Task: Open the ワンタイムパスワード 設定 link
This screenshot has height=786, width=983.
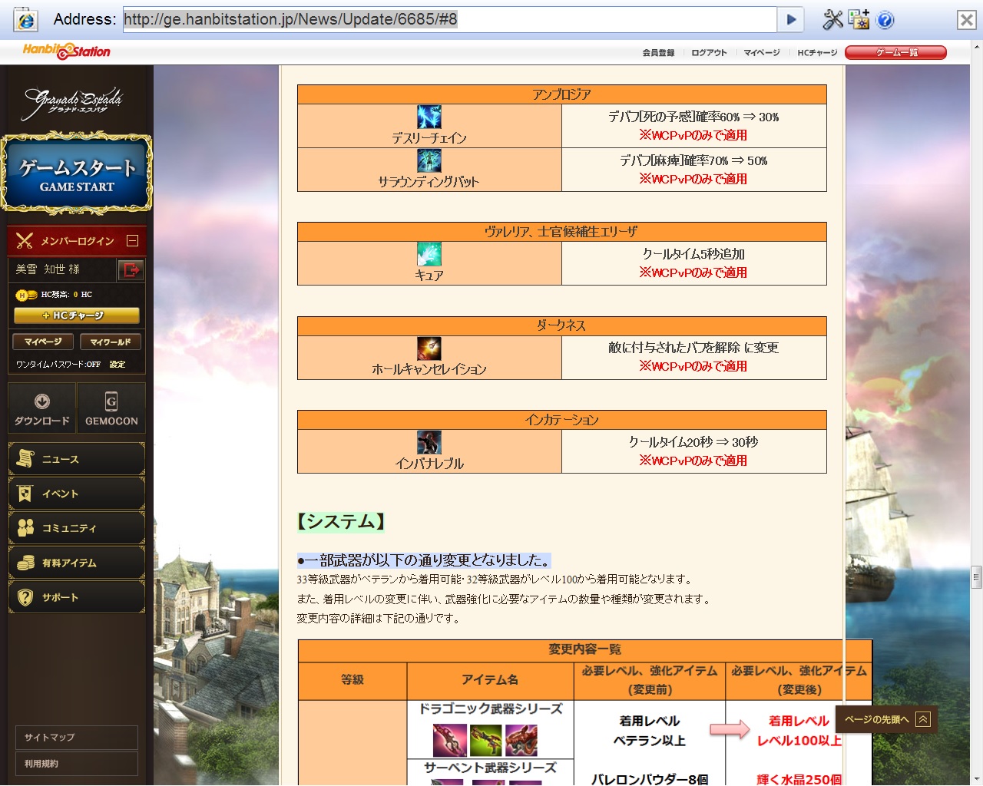Action: coord(117,365)
